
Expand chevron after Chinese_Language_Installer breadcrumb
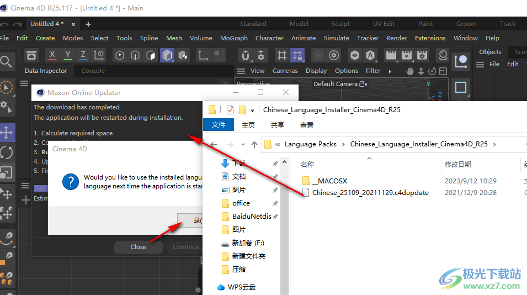(494, 144)
